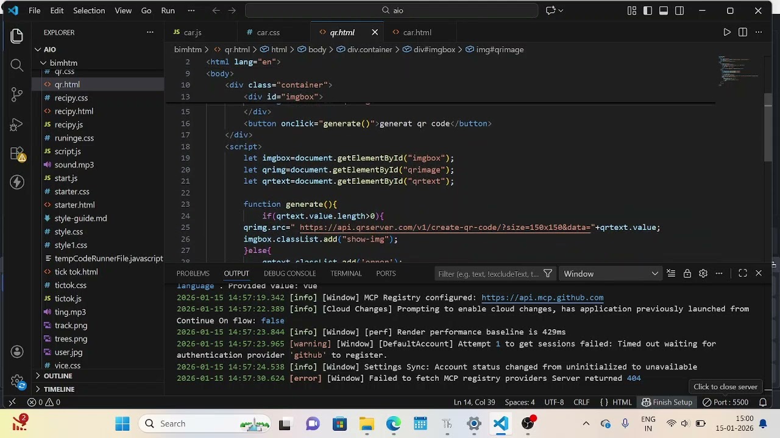Image resolution: width=780 pixels, height=438 pixels.
Task: Toggle the Output scroll lock
Action: 687,274
